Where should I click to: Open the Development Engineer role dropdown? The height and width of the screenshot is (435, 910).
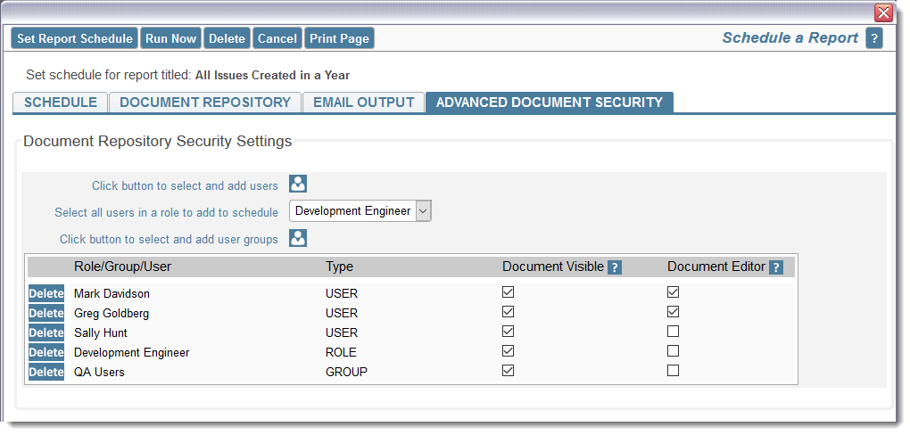pos(360,211)
